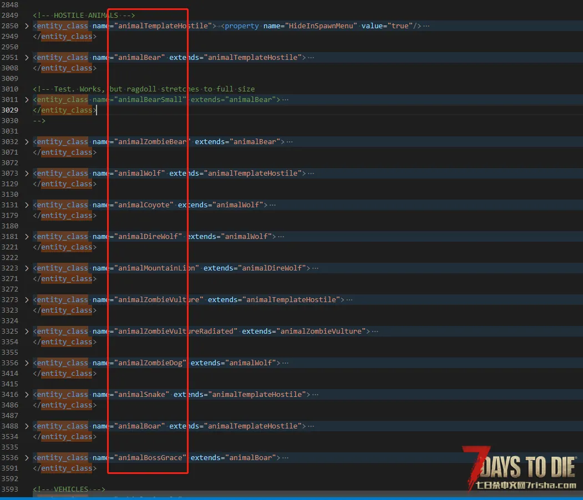Unfold the animalWolf entity class chevron
583x500 pixels.
click(26, 174)
